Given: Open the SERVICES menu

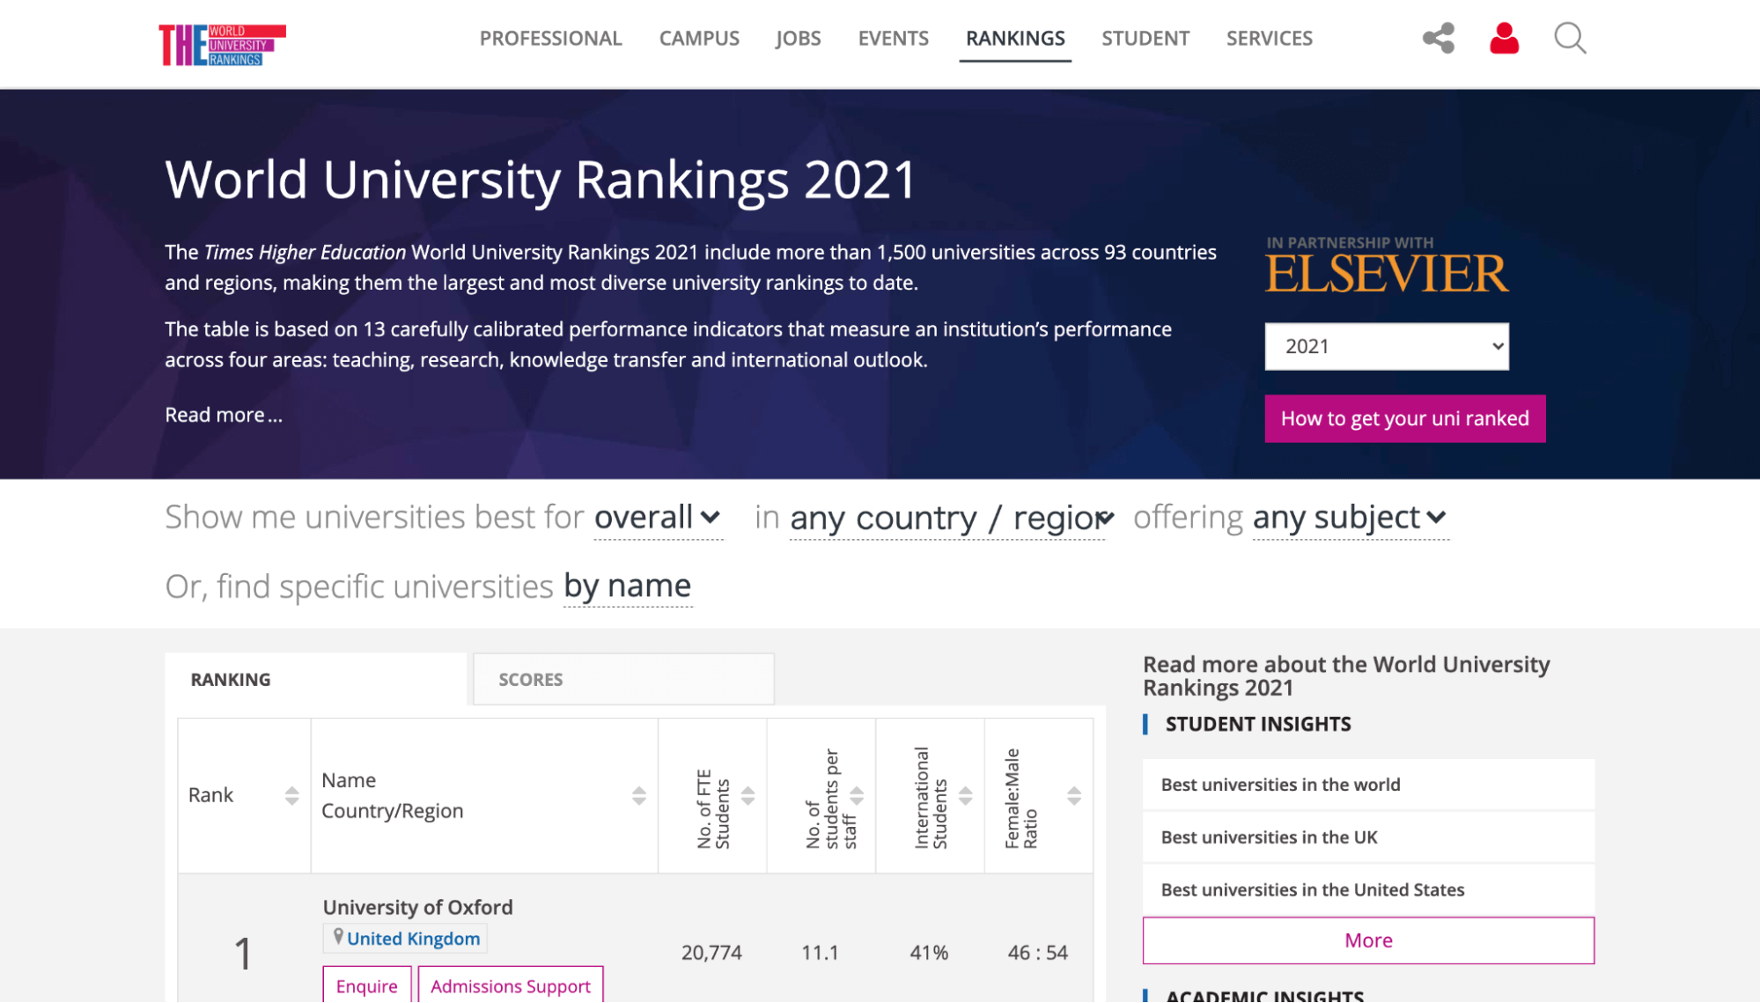Looking at the screenshot, I should 1269,38.
